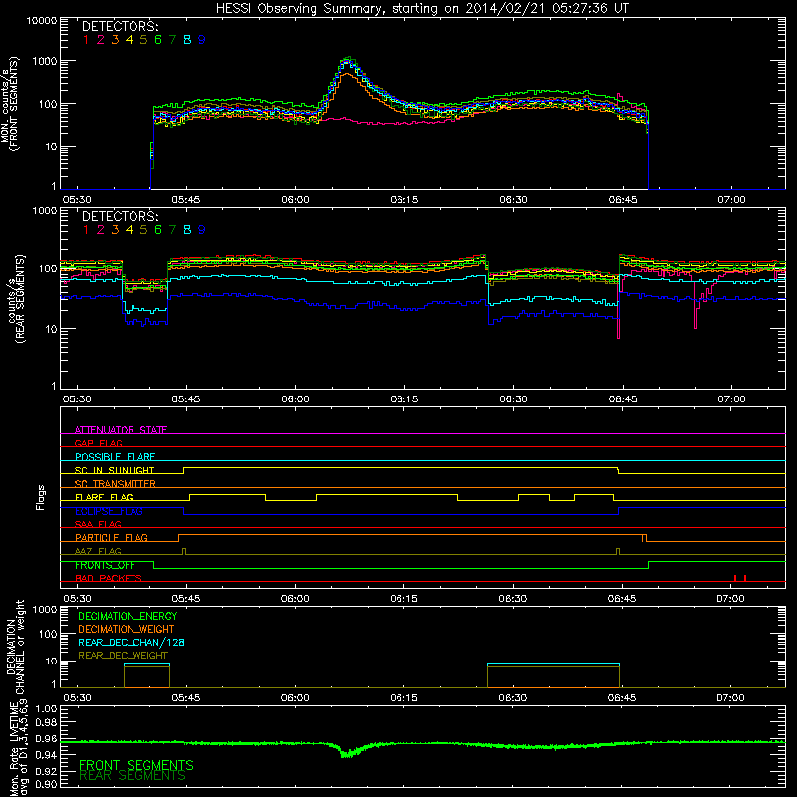Select detector 6 in rear segments legend

click(x=158, y=230)
